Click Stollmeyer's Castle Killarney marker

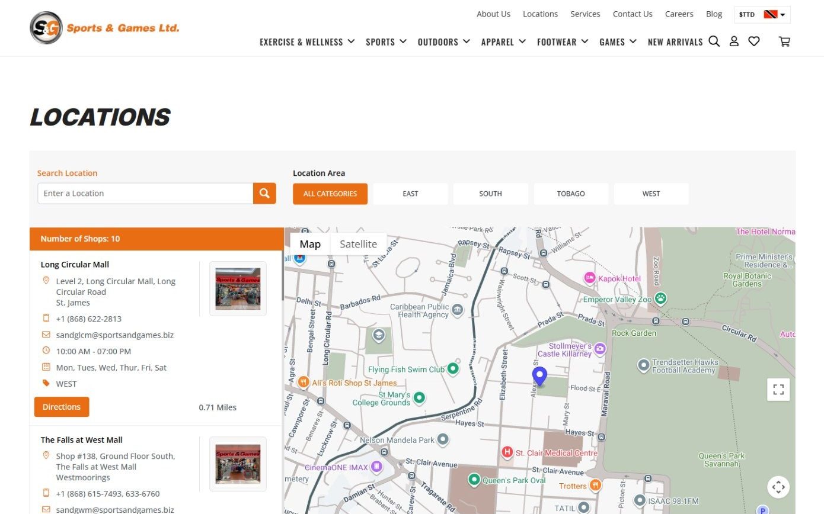[599, 349]
